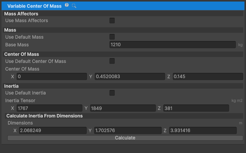Click the kg m2 unit label

(237, 101)
